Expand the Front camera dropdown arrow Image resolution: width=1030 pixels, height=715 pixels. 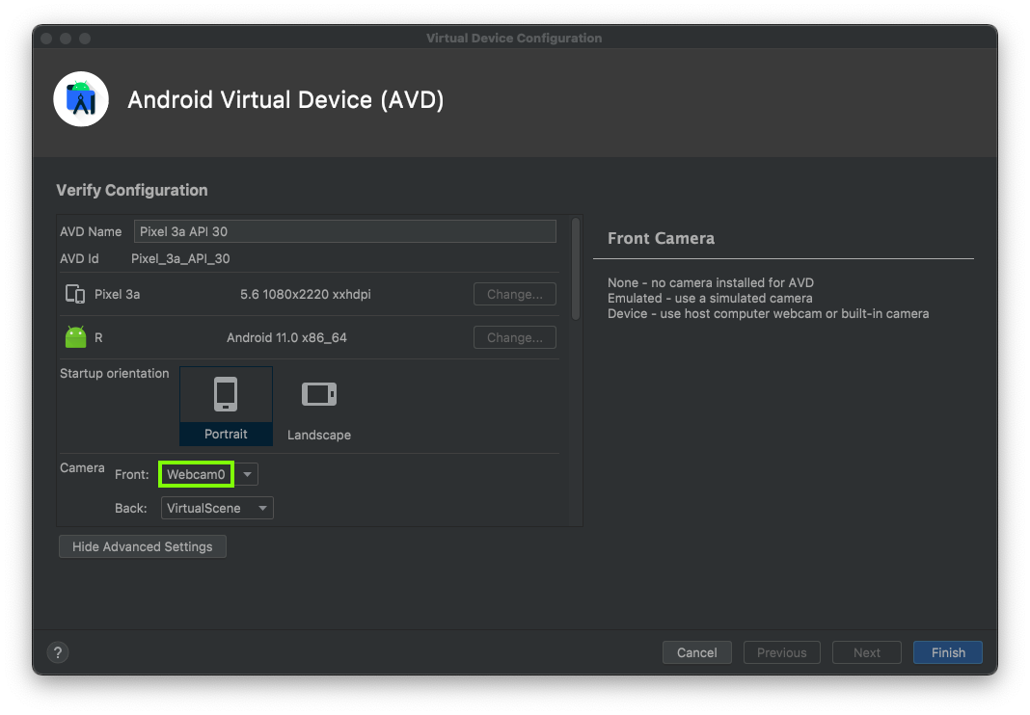[x=248, y=474]
